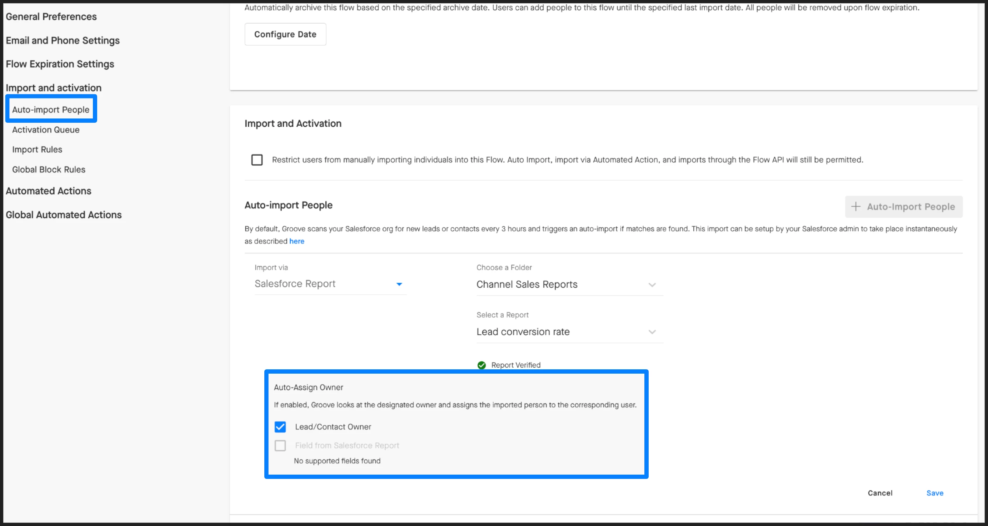Check the restrict manual importing checkbox

(x=256, y=160)
